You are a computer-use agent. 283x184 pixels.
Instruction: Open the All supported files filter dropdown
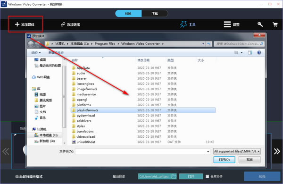[237, 151]
